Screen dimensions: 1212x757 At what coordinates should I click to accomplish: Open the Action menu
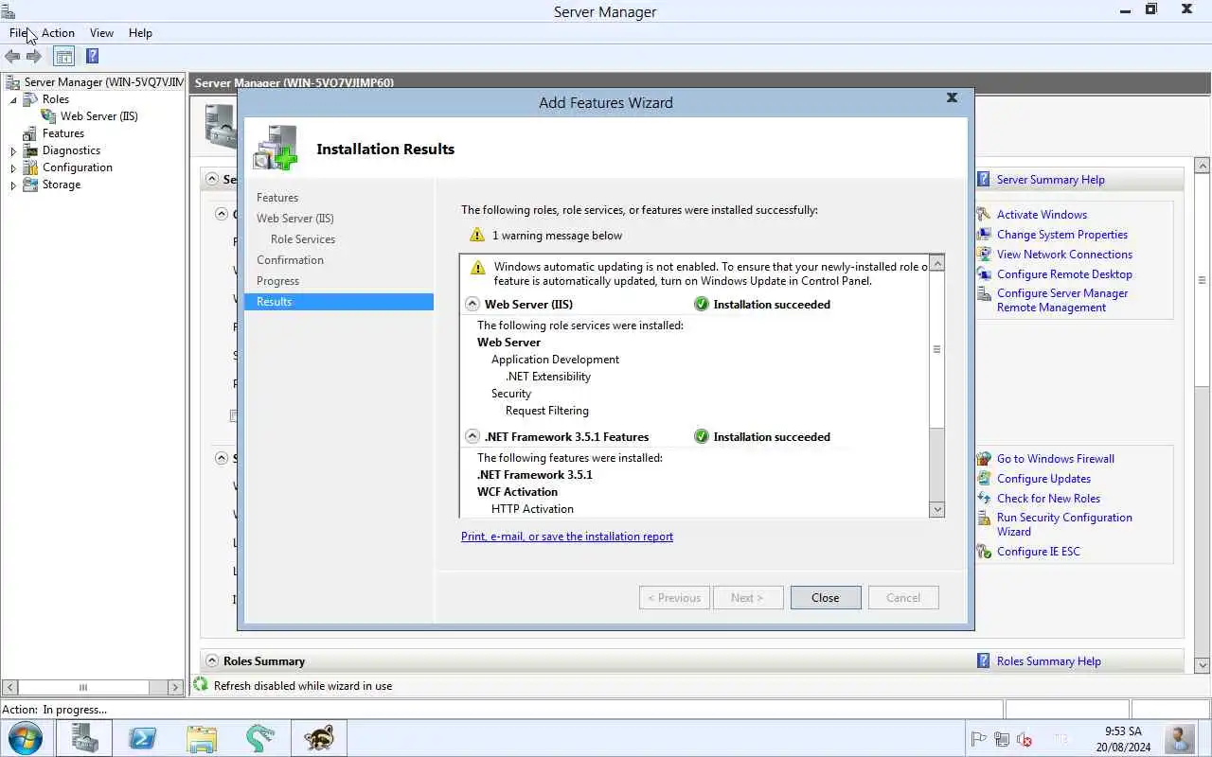[x=58, y=33]
